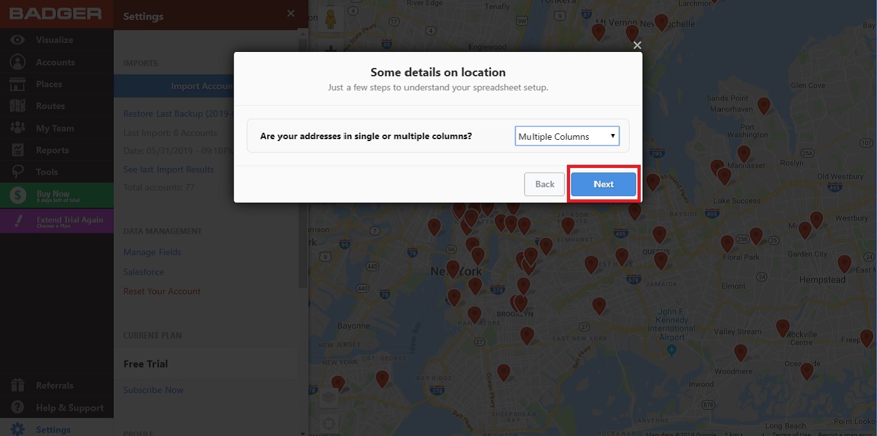Select Routes in the sidebar
The image size is (877, 436).
pyautogui.click(x=50, y=106)
